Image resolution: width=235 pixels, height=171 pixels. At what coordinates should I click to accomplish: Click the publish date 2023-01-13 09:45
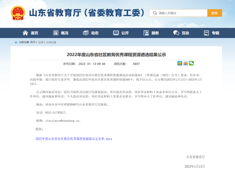pyautogui.click(x=92, y=64)
